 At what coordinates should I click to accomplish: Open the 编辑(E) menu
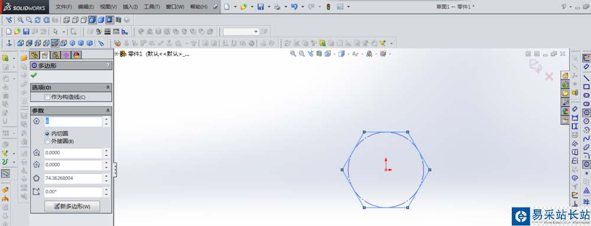(86, 7)
